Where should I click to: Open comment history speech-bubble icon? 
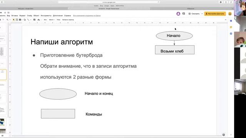click(x=184, y=14)
